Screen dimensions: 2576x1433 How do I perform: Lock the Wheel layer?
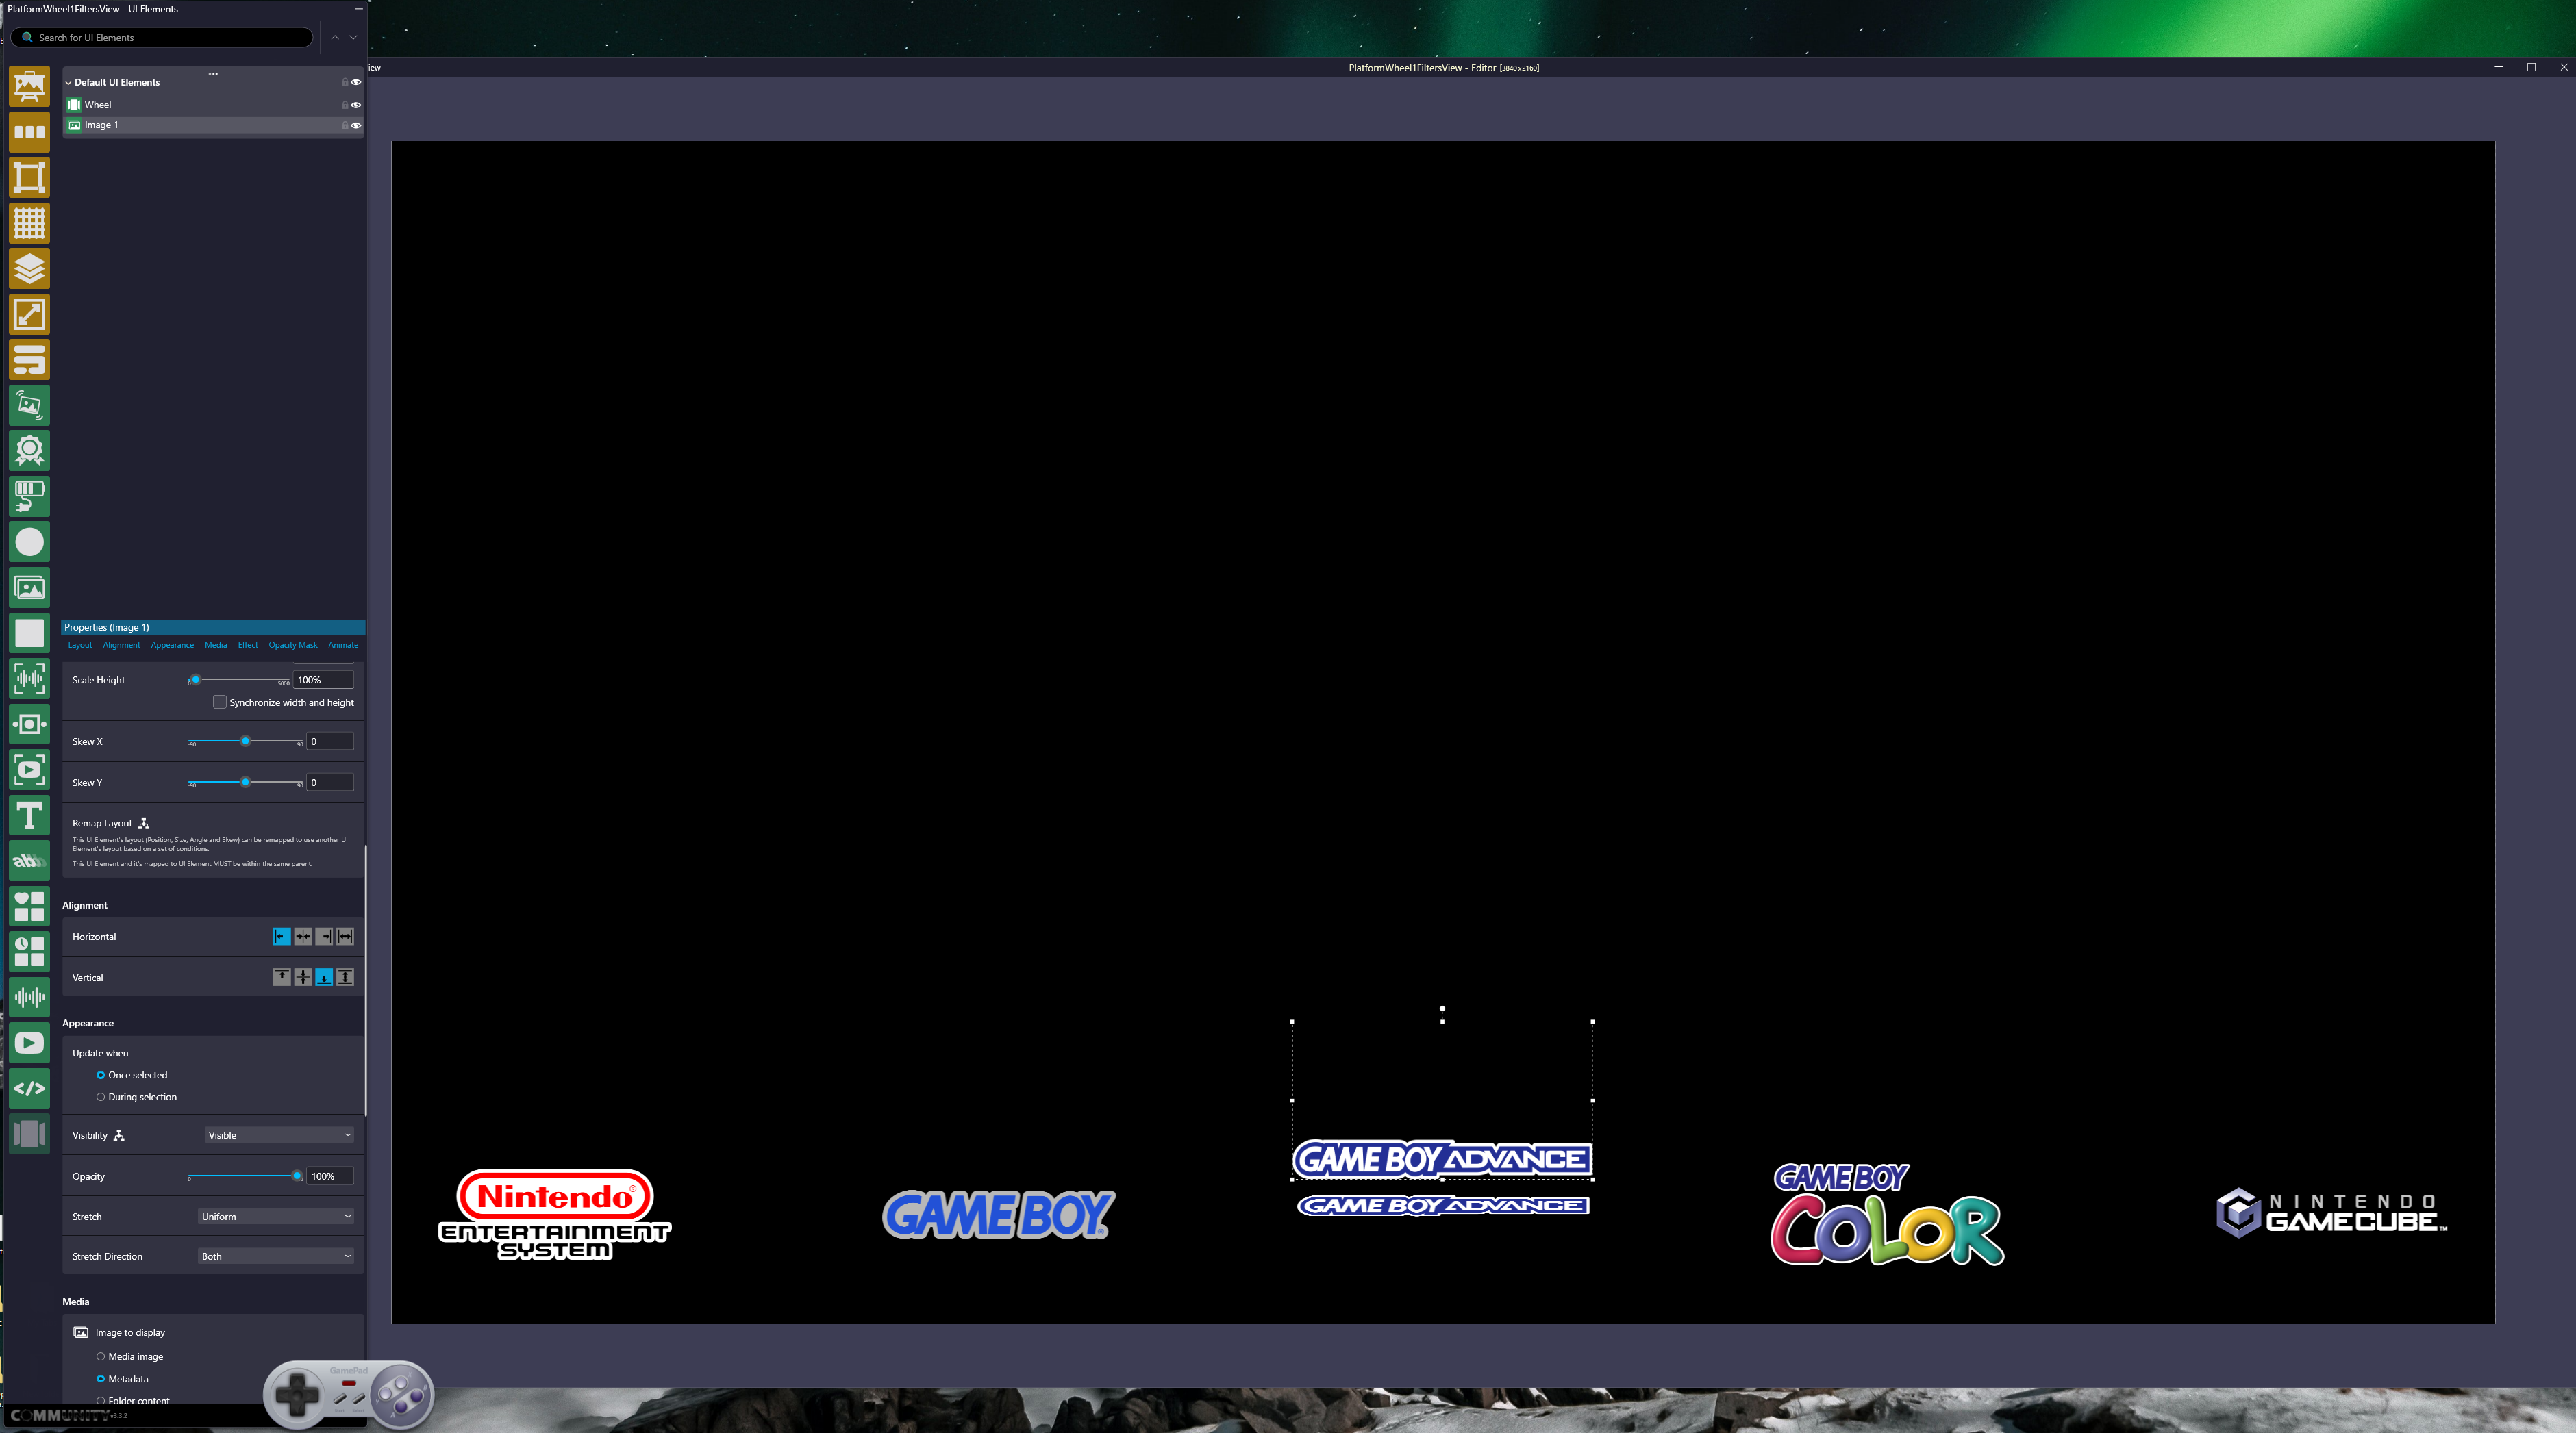tap(345, 105)
